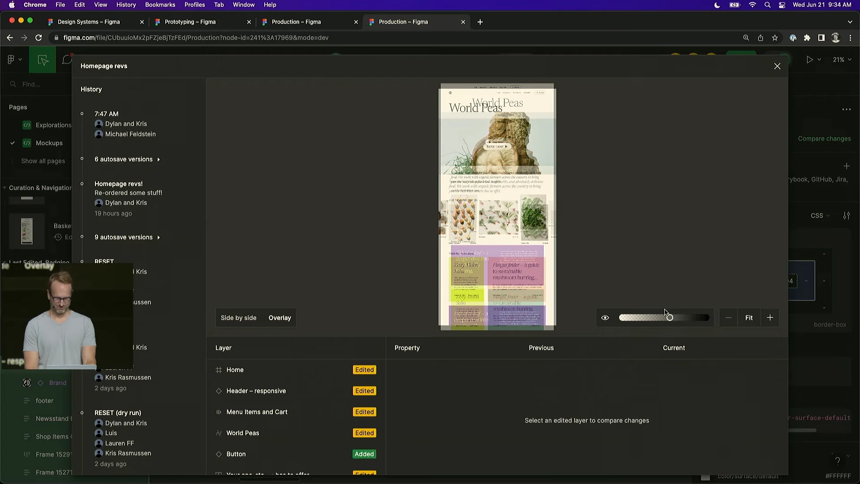Click Chrome share page icon

(x=761, y=38)
